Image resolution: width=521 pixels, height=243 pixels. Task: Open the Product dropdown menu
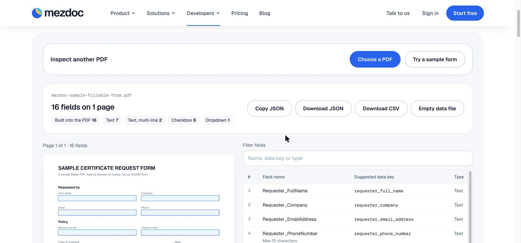(123, 13)
